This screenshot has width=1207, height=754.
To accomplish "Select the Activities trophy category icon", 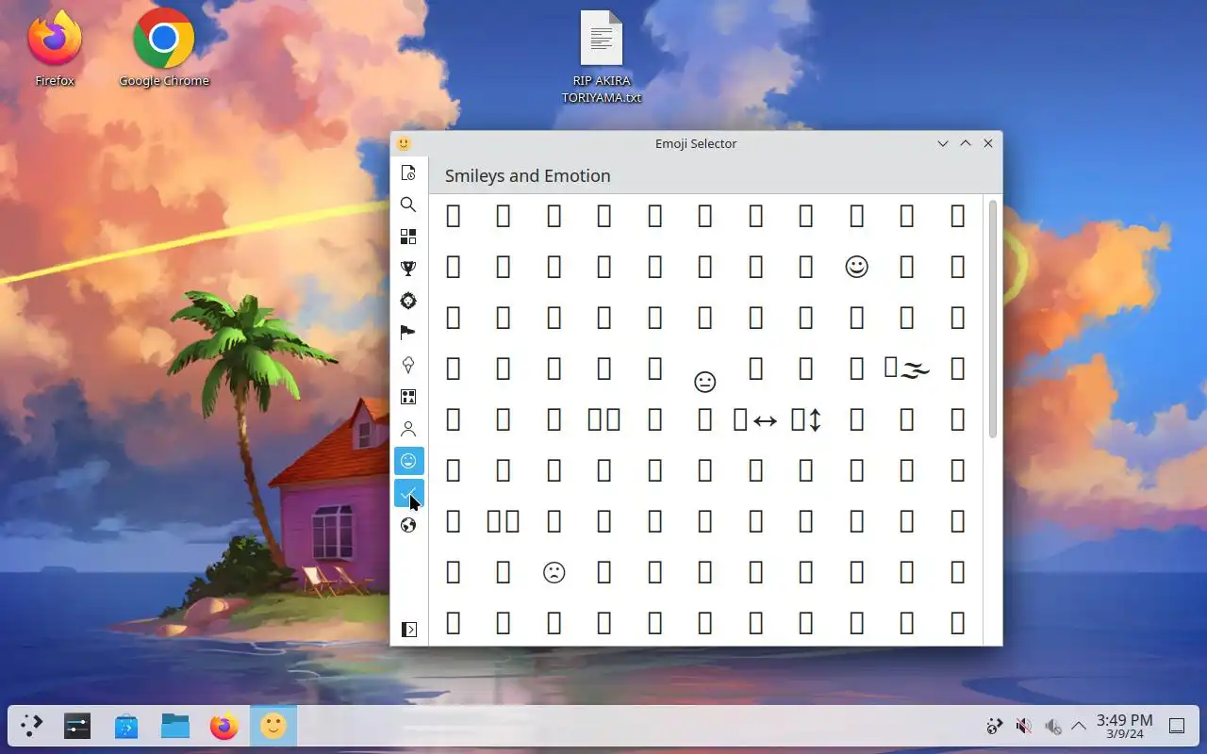I will tap(408, 269).
